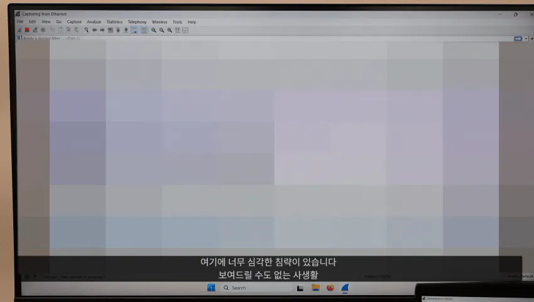The width and height of the screenshot is (534, 302).
Task: Click the Capturing from Ethernet title text
Action: click(44, 14)
